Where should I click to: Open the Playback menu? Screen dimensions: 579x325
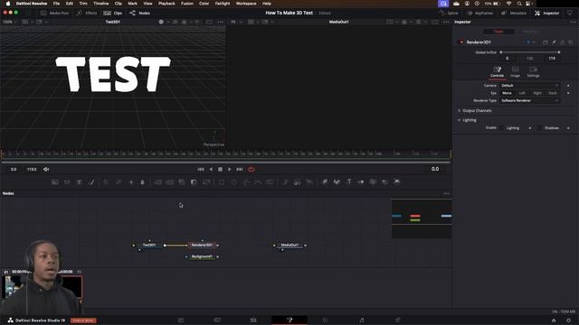point(166,4)
